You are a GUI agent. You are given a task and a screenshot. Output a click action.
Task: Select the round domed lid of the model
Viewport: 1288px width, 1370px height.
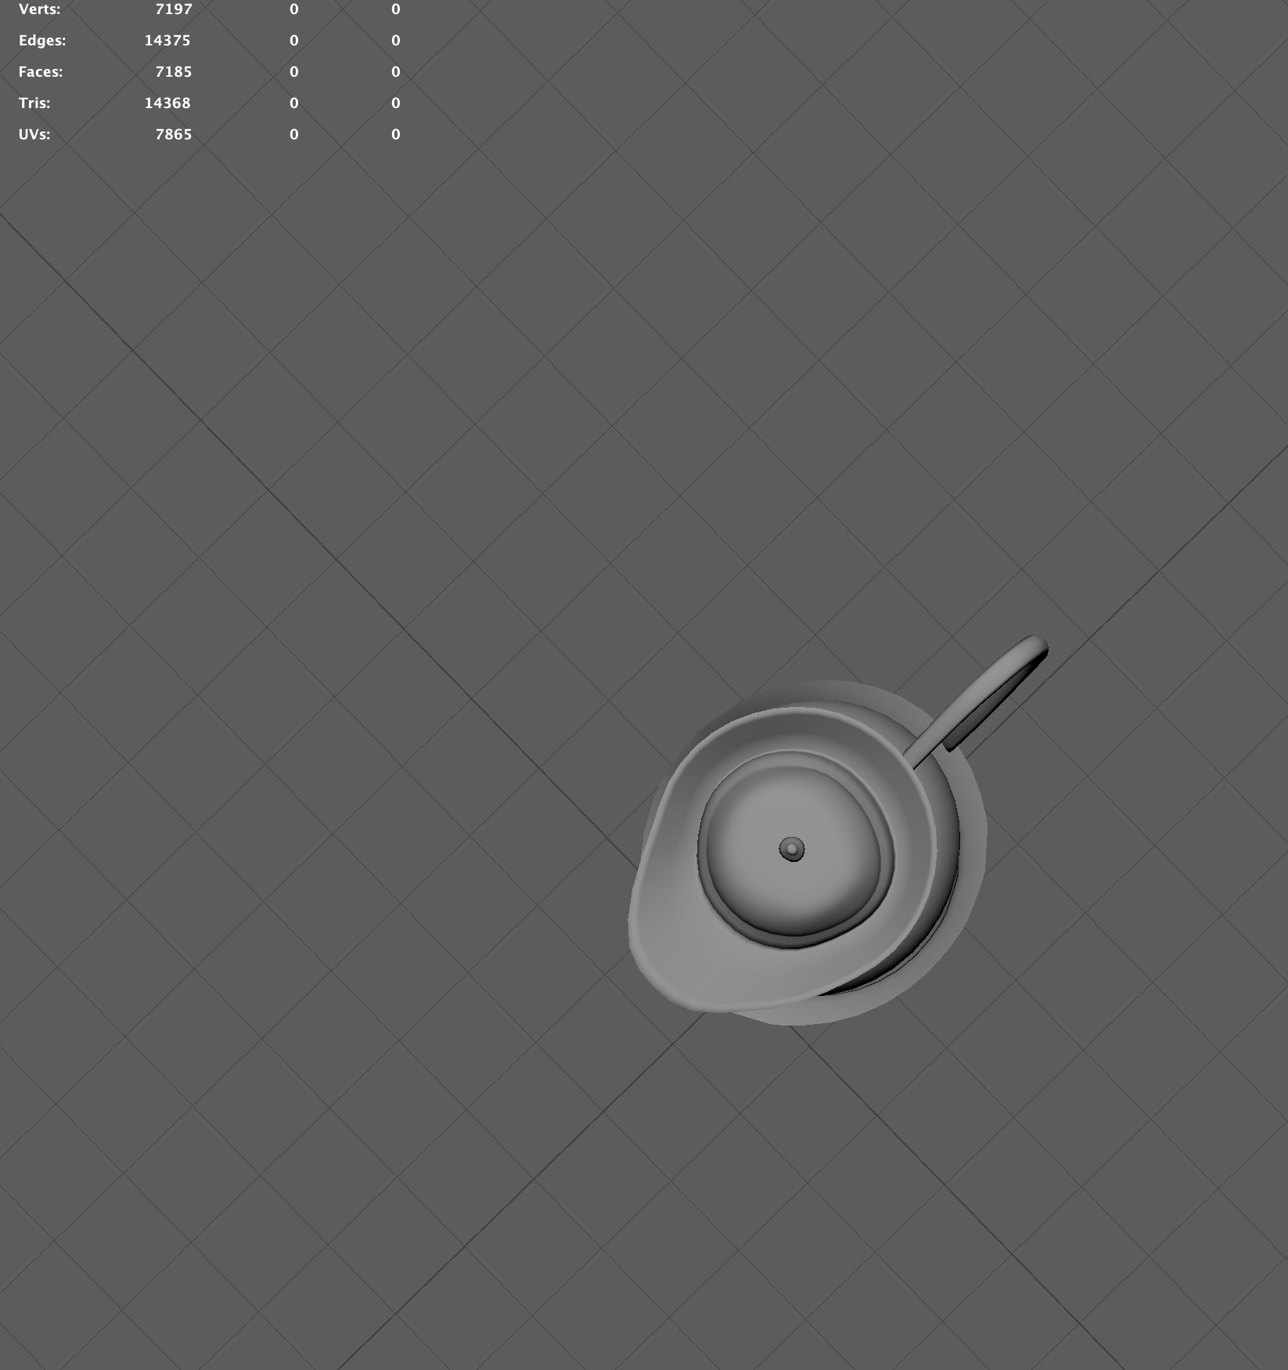point(794,849)
